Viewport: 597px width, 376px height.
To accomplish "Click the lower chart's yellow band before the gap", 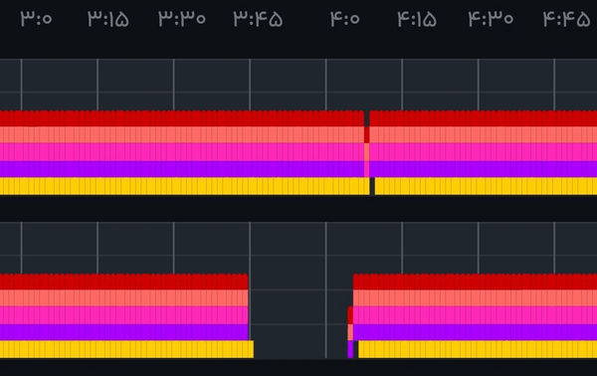I will [126, 349].
